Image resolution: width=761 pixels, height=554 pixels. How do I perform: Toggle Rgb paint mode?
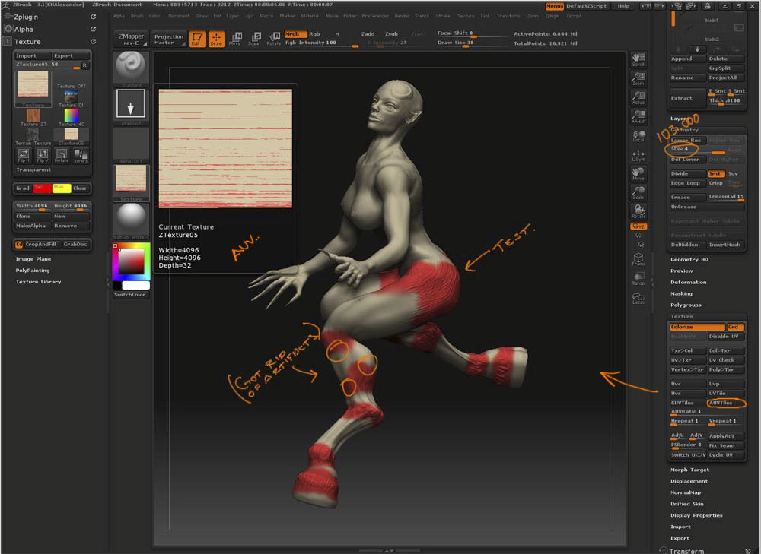(314, 34)
